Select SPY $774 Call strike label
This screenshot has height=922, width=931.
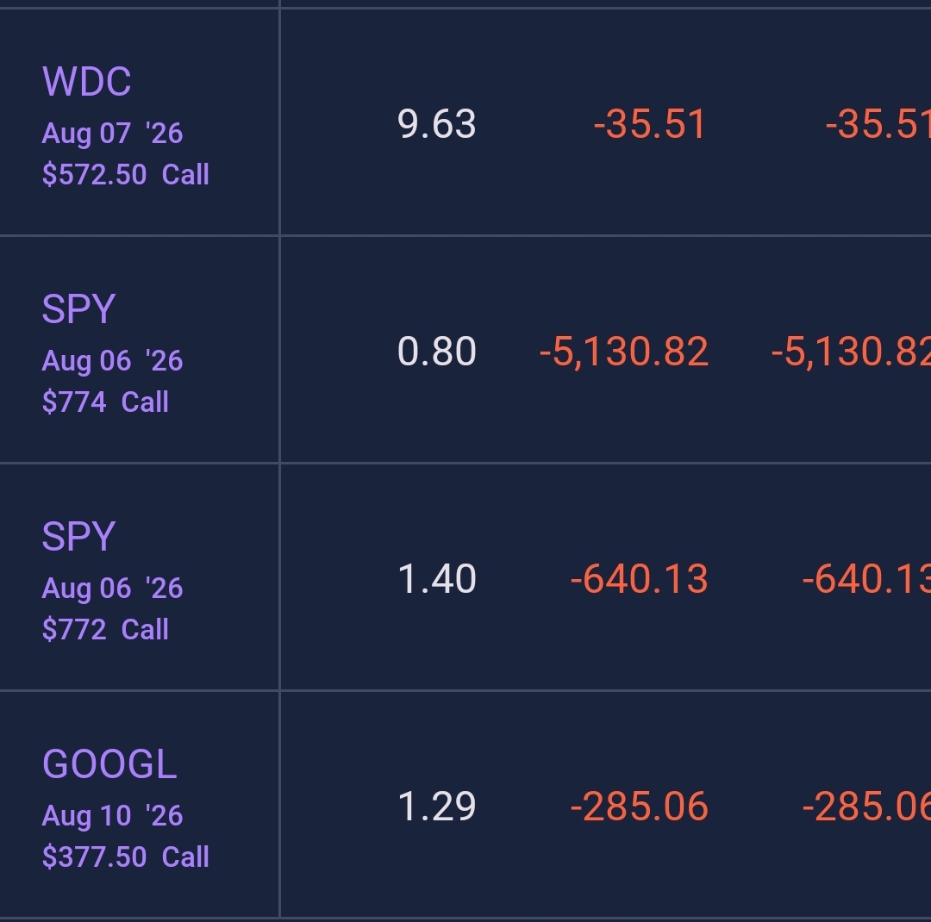coord(105,402)
